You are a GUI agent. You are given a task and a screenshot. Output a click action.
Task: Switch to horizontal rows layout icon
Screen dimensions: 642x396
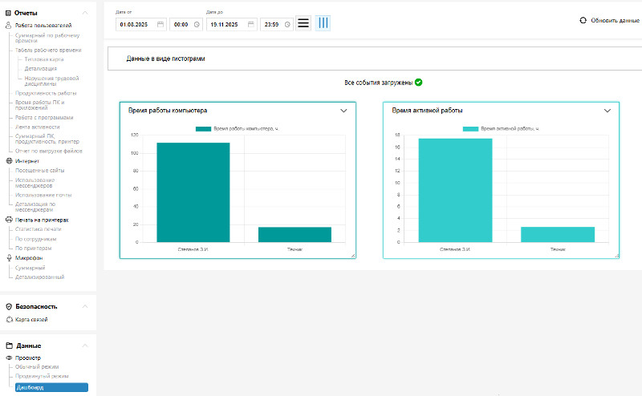(x=303, y=23)
